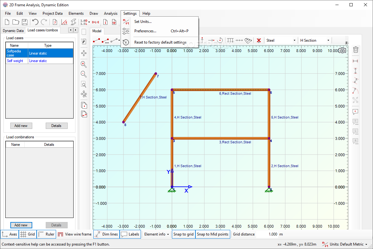Expand the Element info dropdown

157,234
